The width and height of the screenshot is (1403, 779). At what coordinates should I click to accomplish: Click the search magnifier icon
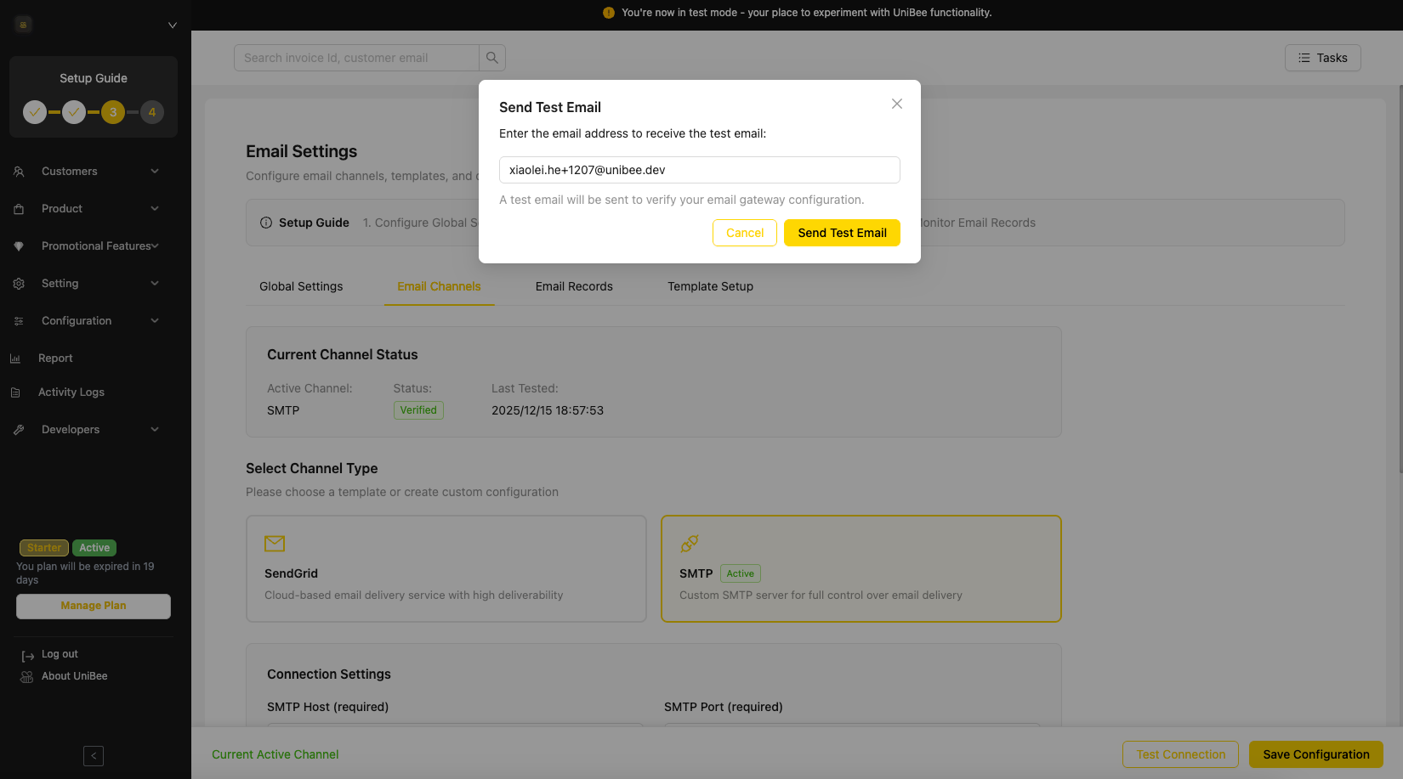click(492, 58)
